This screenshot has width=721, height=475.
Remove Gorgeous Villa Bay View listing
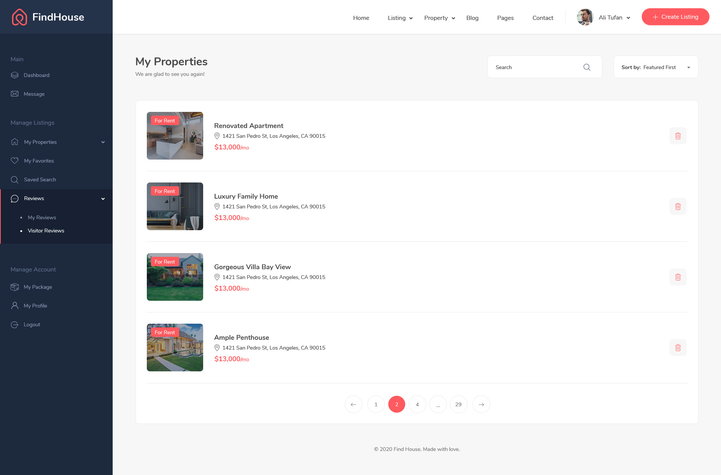(x=678, y=277)
